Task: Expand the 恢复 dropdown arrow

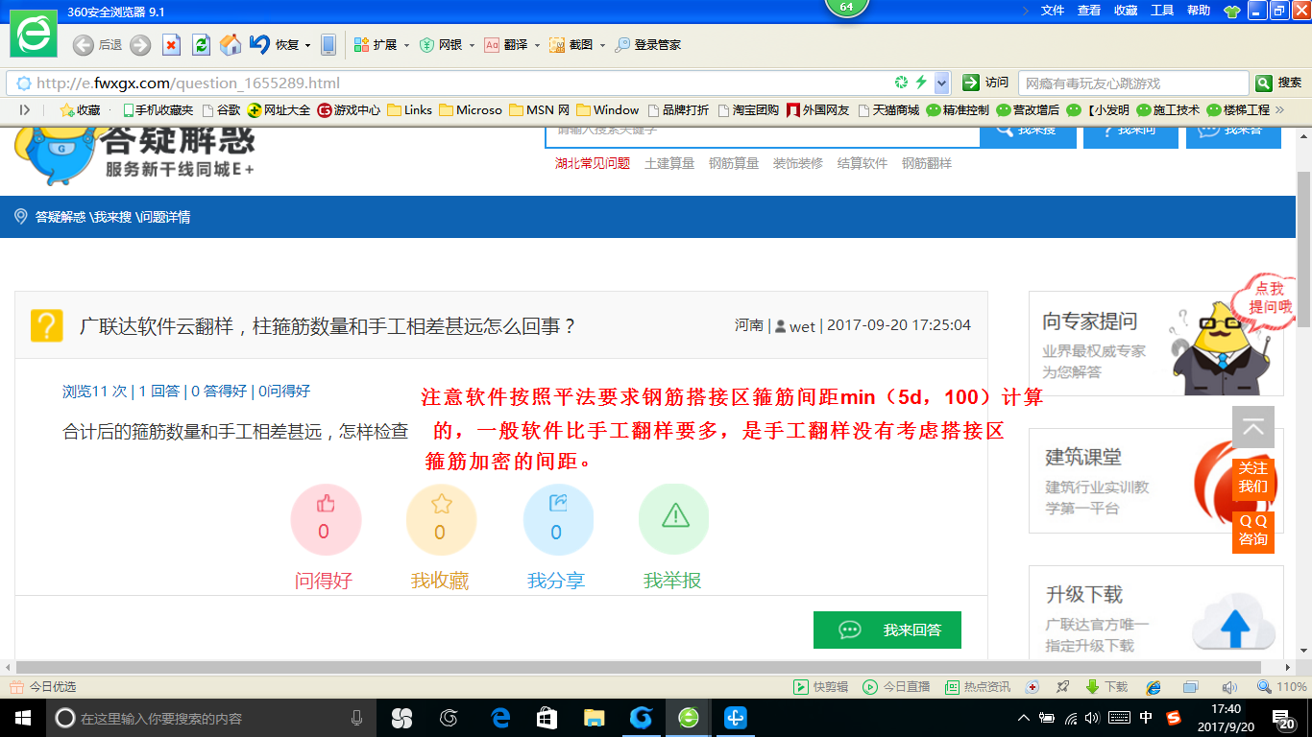Action: tap(307, 45)
